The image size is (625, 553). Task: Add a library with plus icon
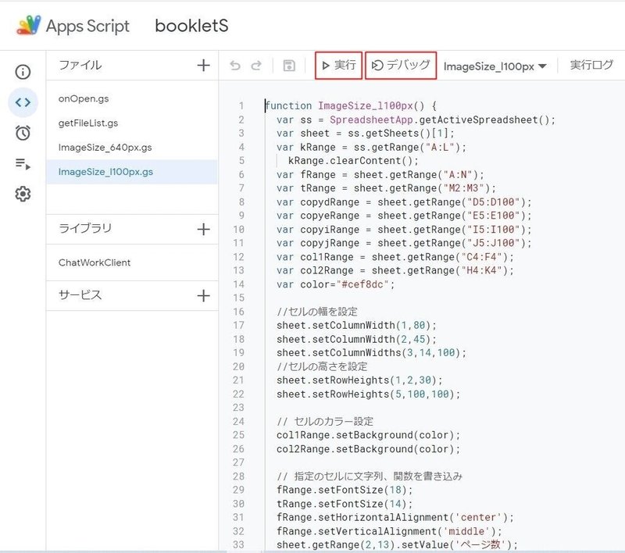coord(203,229)
